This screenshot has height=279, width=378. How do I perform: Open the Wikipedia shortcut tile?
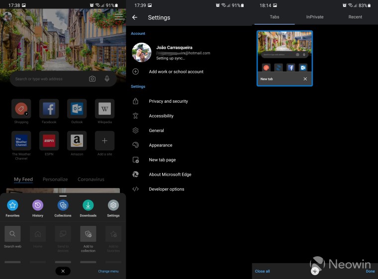pos(104,109)
